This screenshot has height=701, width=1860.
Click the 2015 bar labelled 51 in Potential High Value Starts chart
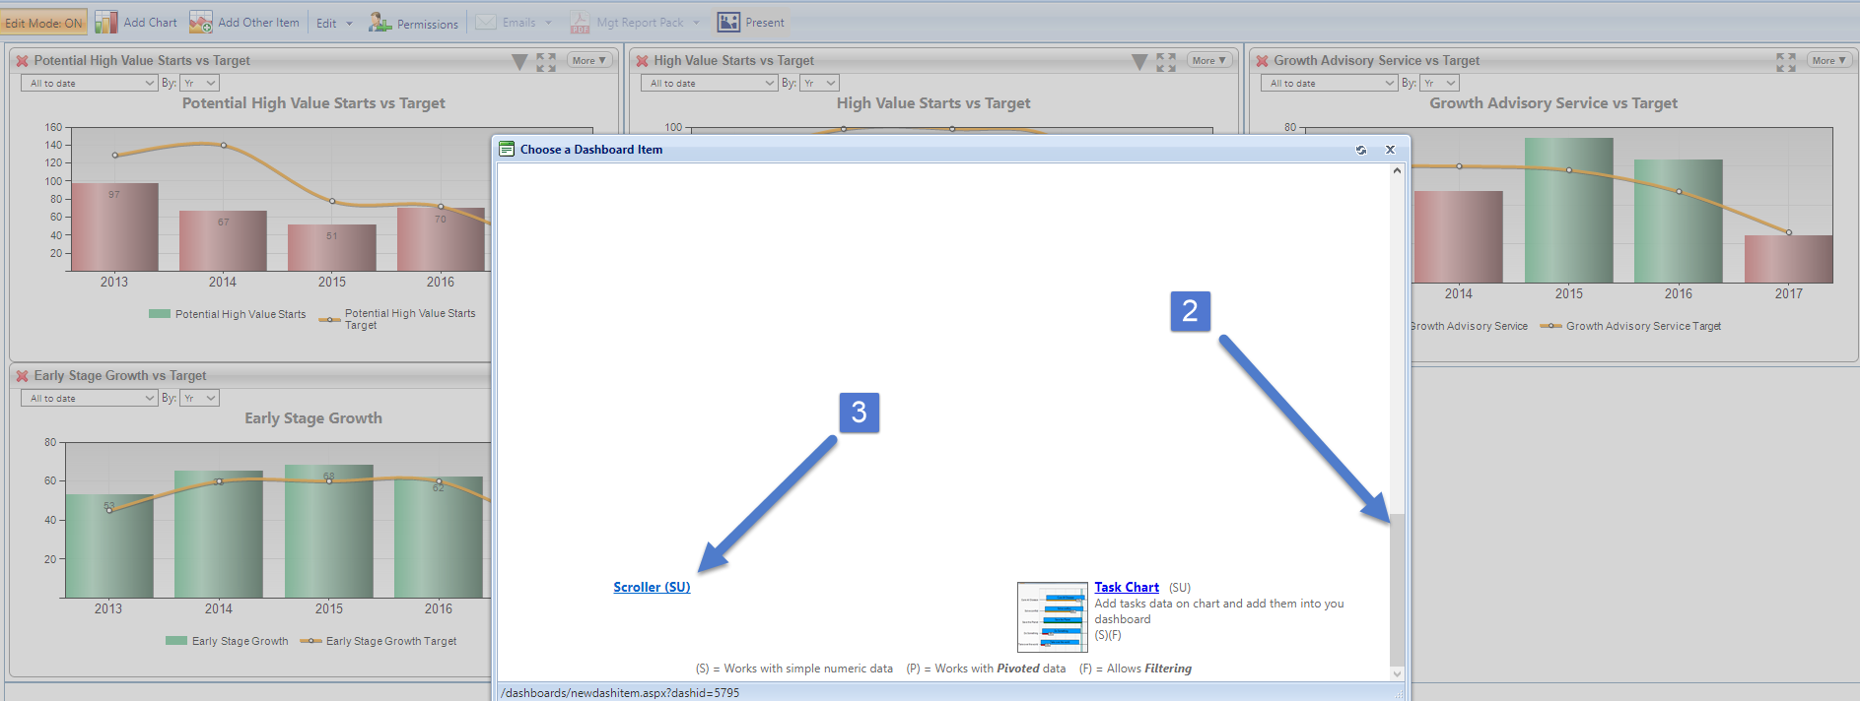pos(332,248)
